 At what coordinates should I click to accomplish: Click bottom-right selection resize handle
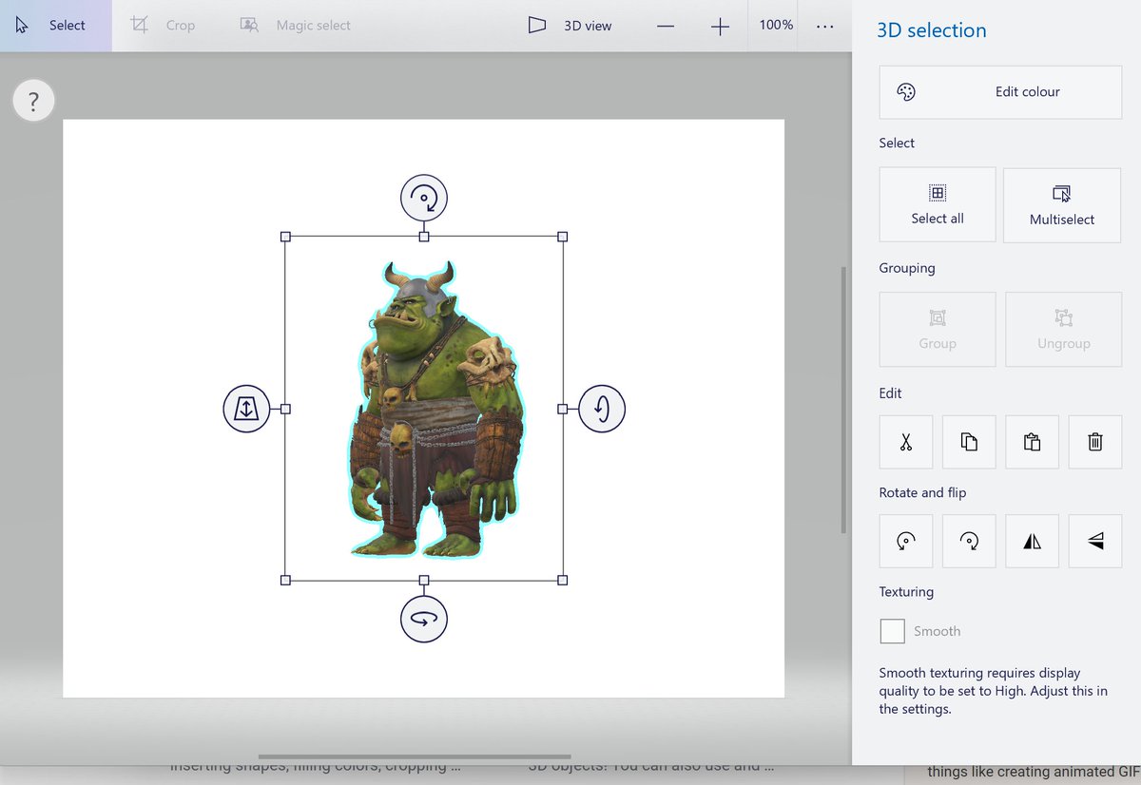click(x=562, y=580)
